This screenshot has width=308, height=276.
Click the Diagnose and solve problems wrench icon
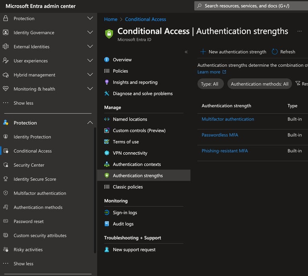click(107, 94)
